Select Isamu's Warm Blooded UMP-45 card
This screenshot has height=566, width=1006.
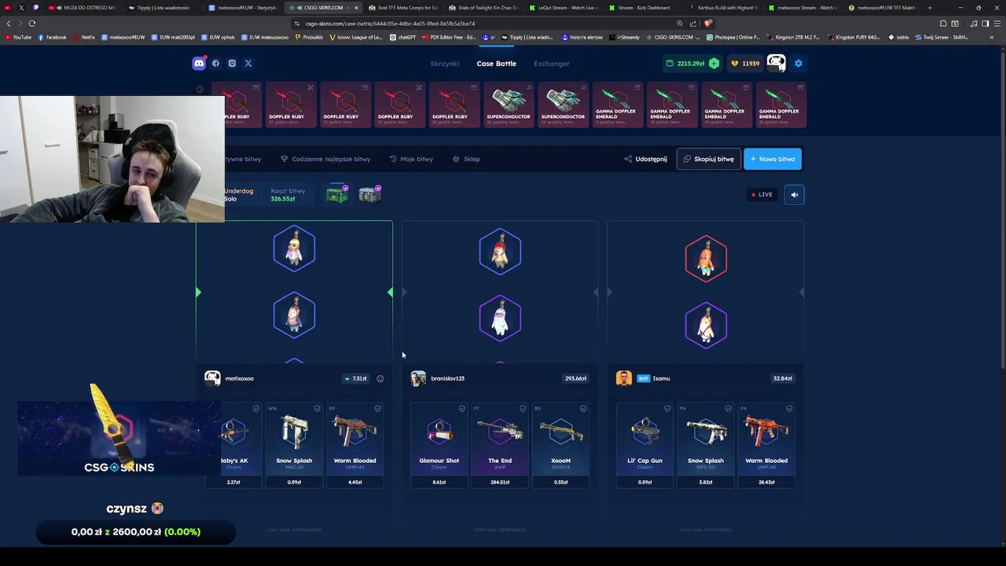click(766, 445)
